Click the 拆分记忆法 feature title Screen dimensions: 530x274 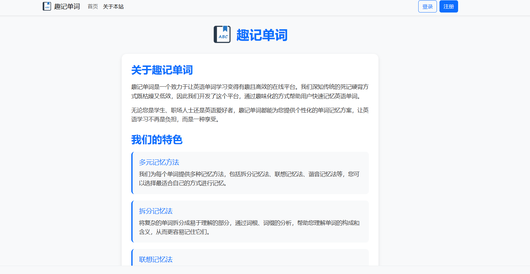click(x=156, y=211)
